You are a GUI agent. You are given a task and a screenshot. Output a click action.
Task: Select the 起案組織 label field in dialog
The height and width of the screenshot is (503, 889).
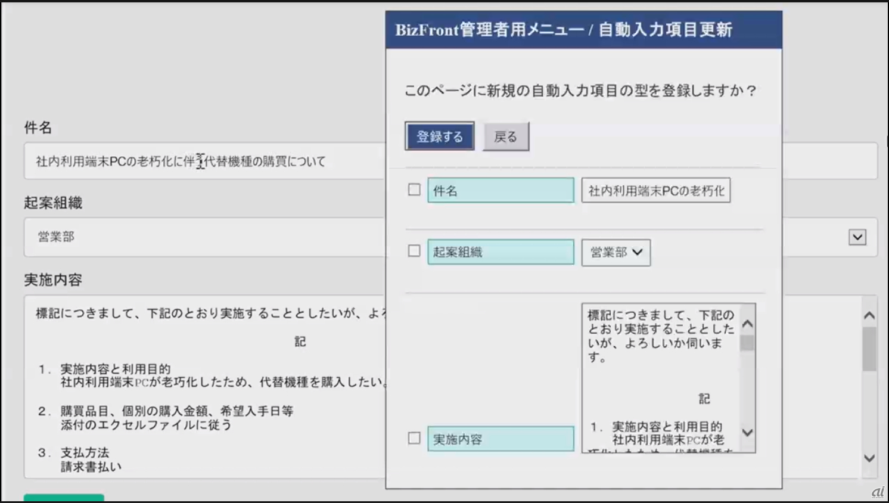(x=501, y=251)
